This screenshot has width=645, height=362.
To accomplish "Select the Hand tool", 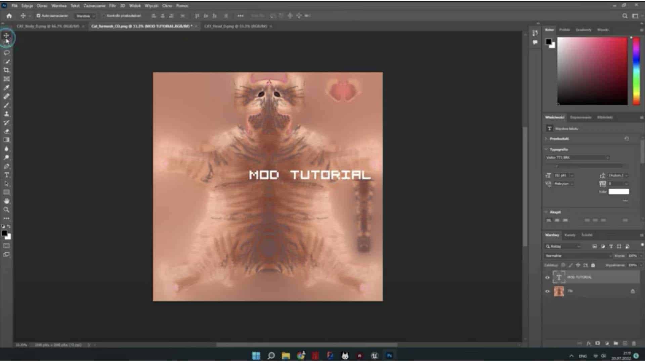I will (6, 201).
